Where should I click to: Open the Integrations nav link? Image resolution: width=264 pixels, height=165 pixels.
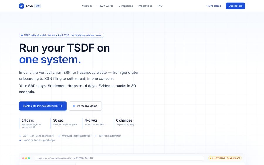point(145,6)
